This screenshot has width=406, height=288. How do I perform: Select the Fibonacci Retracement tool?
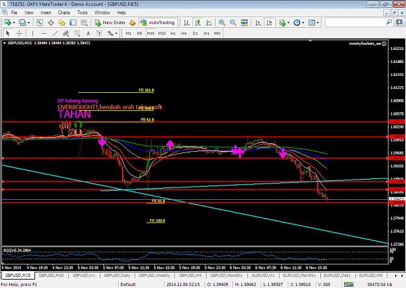click(77, 33)
